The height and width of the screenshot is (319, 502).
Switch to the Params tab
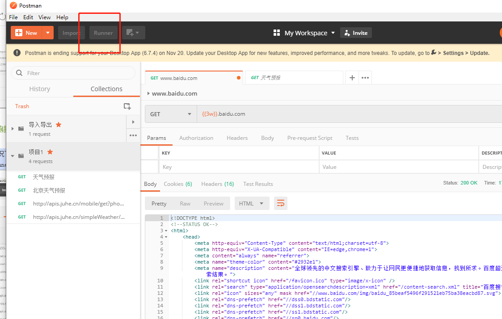(x=156, y=138)
